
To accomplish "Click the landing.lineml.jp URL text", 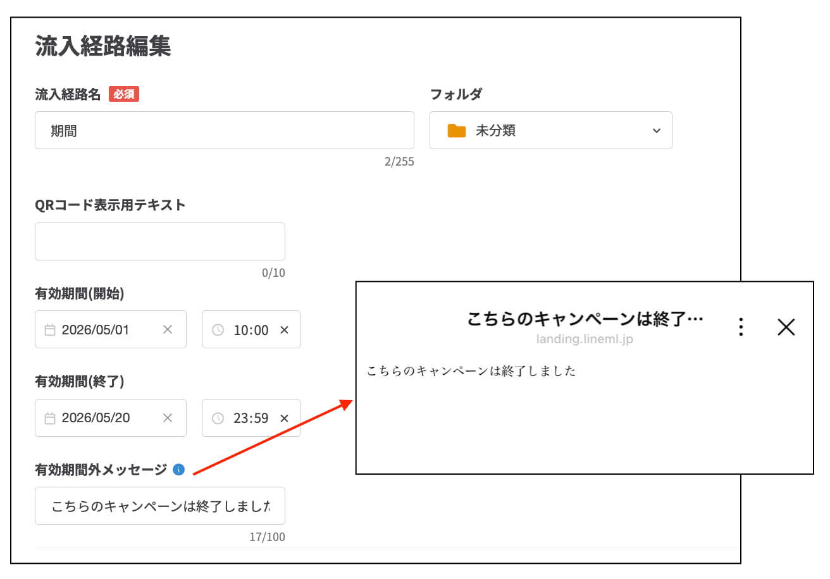I will click(585, 339).
